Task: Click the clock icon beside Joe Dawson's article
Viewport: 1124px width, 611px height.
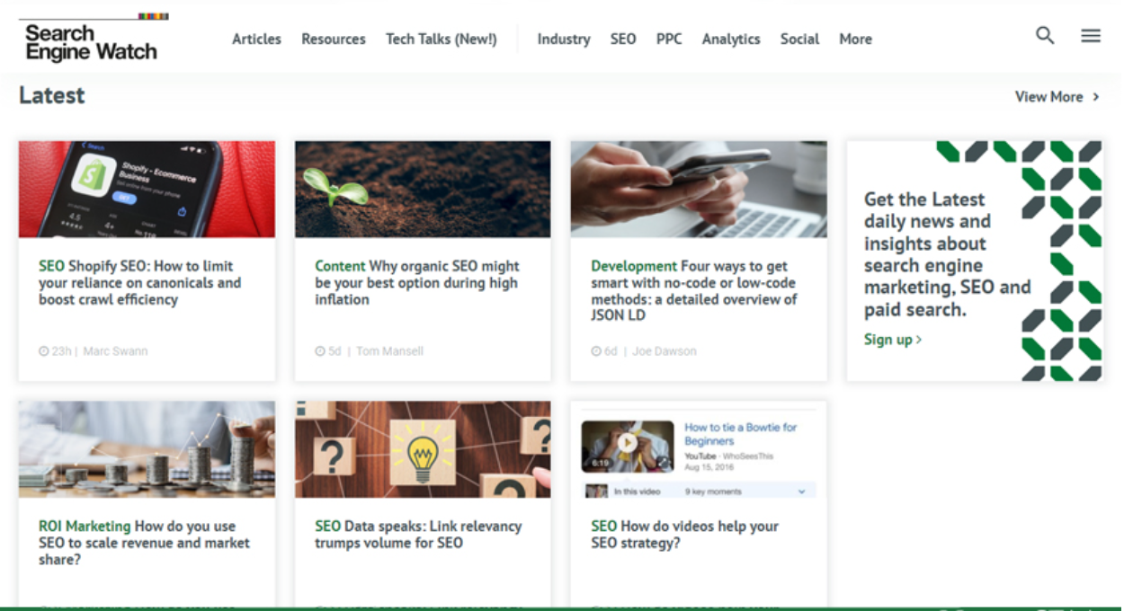Action: [594, 350]
